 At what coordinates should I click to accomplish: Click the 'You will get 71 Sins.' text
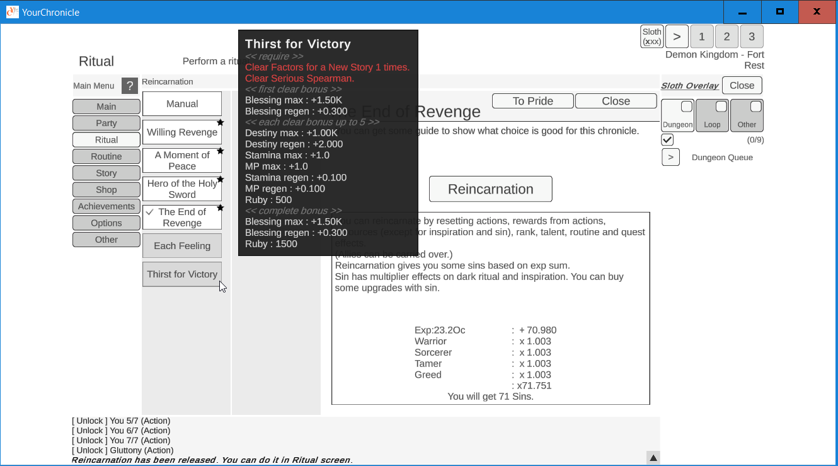pyautogui.click(x=491, y=397)
